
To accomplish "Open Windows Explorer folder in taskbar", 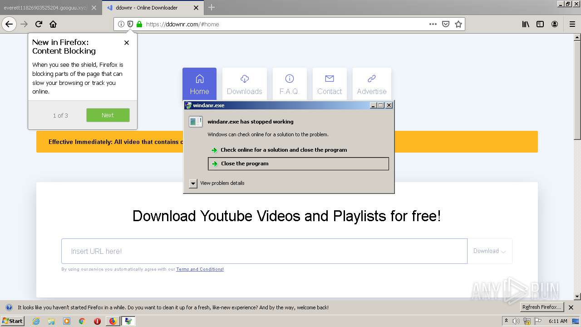I will (x=51, y=321).
